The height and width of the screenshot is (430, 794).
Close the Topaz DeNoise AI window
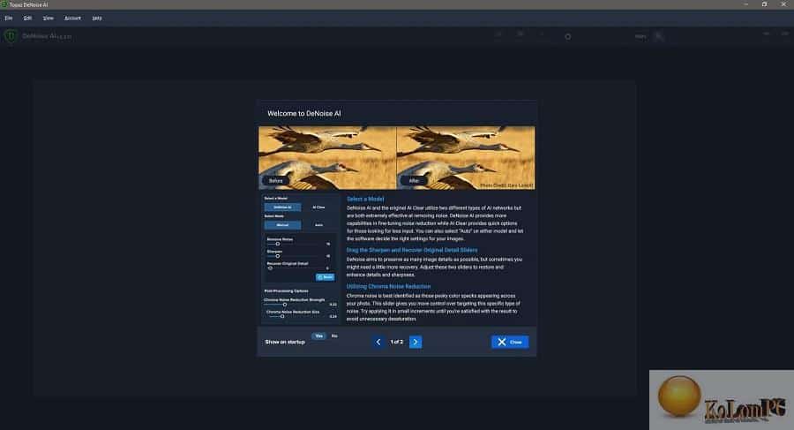[783, 4]
